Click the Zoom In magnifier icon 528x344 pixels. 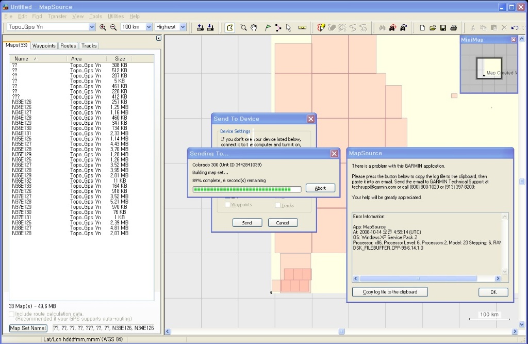[x=103, y=27]
